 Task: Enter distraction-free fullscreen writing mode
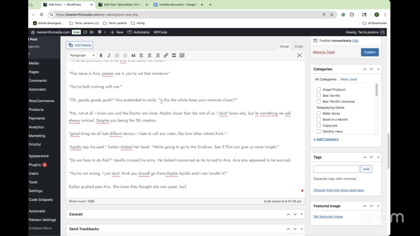point(299,55)
